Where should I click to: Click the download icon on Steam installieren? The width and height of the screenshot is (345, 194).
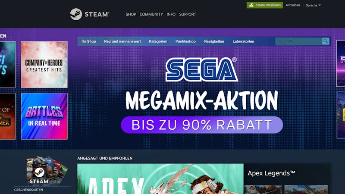click(x=251, y=5)
